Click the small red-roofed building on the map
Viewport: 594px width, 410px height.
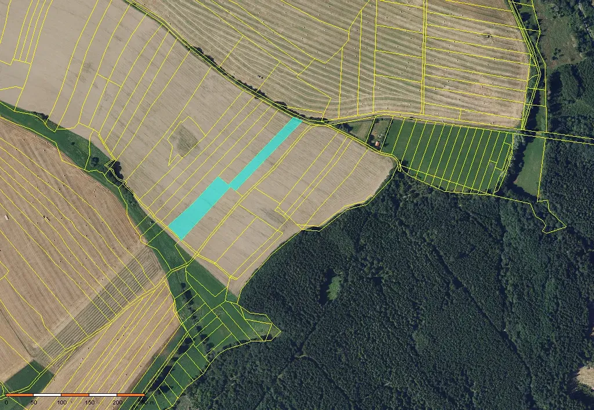(x=378, y=143)
